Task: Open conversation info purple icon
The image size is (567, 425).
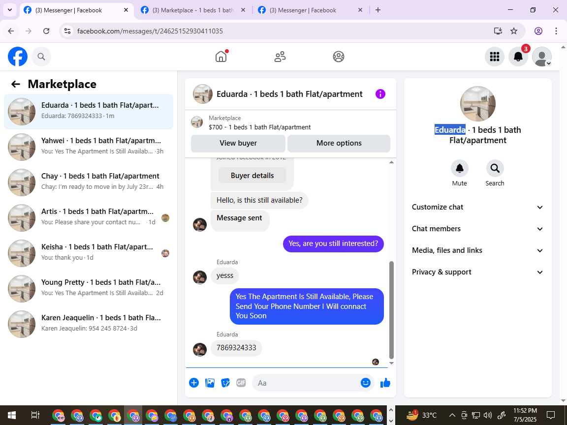Action: coord(380,94)
